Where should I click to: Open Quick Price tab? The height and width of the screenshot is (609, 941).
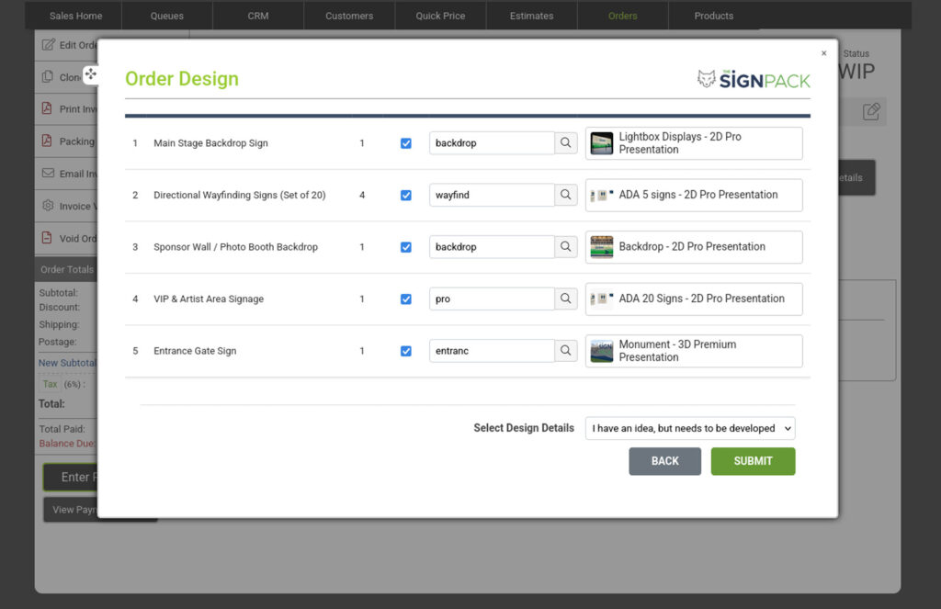coord(440,16)
